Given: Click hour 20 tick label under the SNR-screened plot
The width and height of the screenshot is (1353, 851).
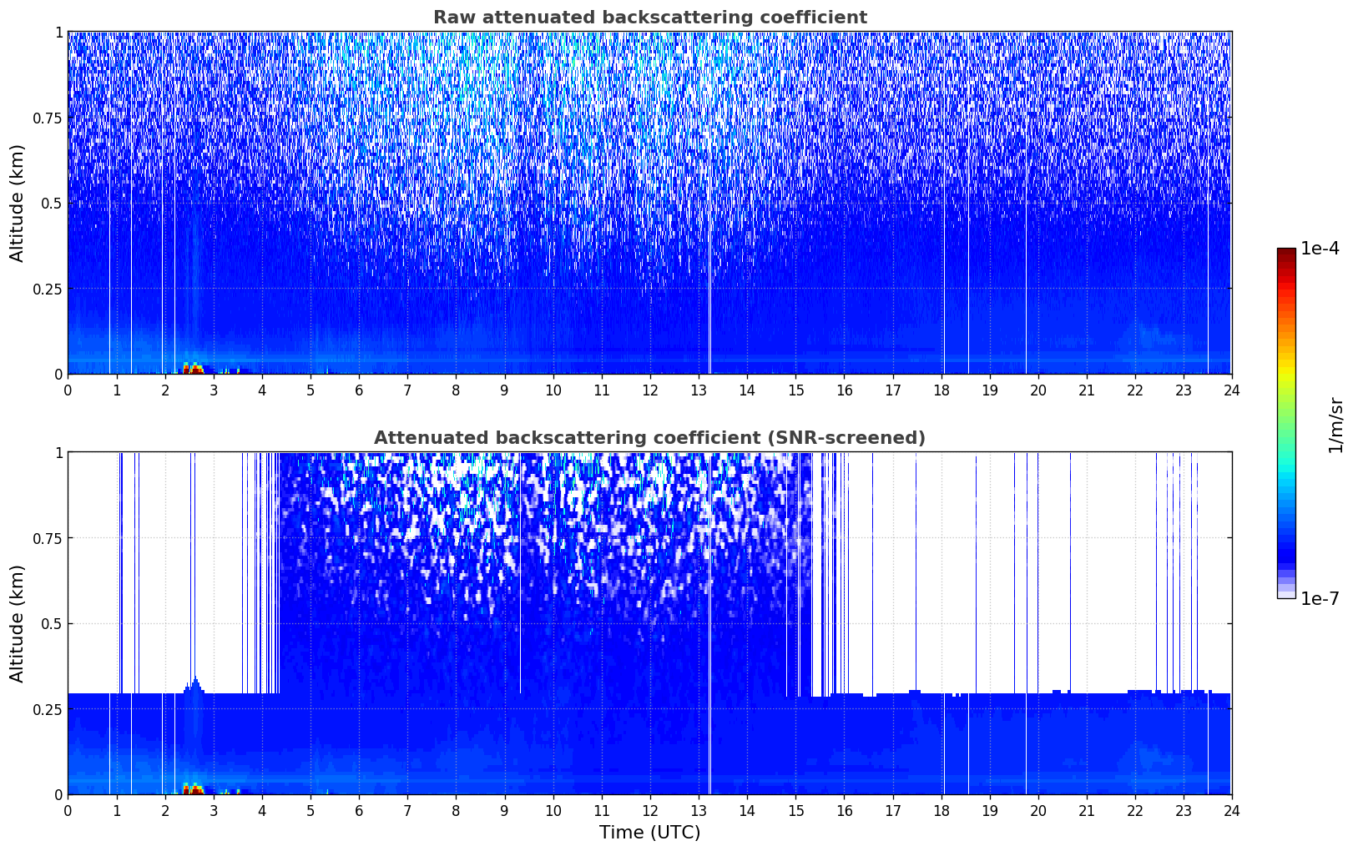Looking at the screenshot, I should [1038, 810].
